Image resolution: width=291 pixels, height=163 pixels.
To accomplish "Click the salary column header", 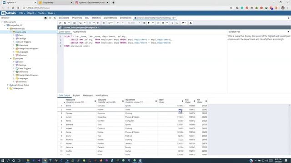I will pos(171,101).
